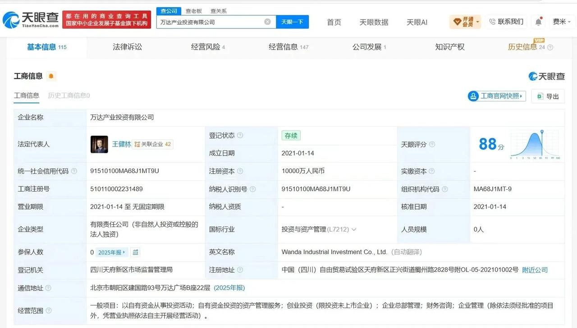
Task: Open the 工商官网快照 snapshot dropdown
Action: click(x=497, y=96)
